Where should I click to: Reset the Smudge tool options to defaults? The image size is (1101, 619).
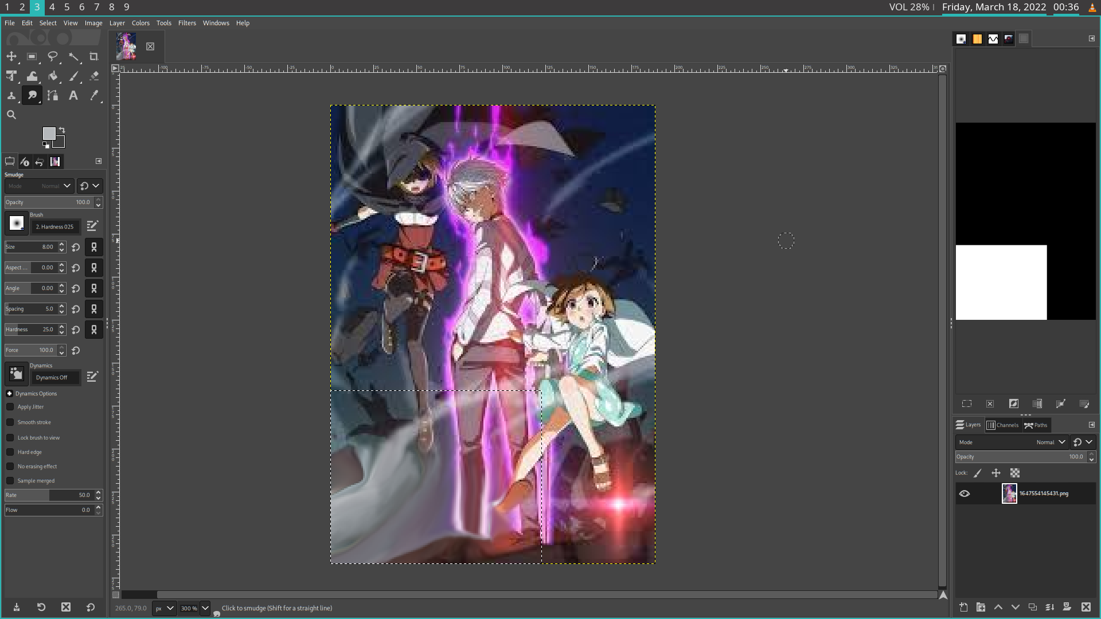point(90,607)
